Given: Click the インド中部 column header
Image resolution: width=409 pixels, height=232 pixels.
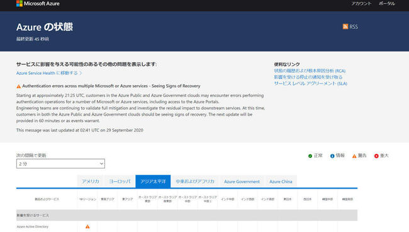Looking at the screenshot, I should pyautogui.click(x=227, y=199).
